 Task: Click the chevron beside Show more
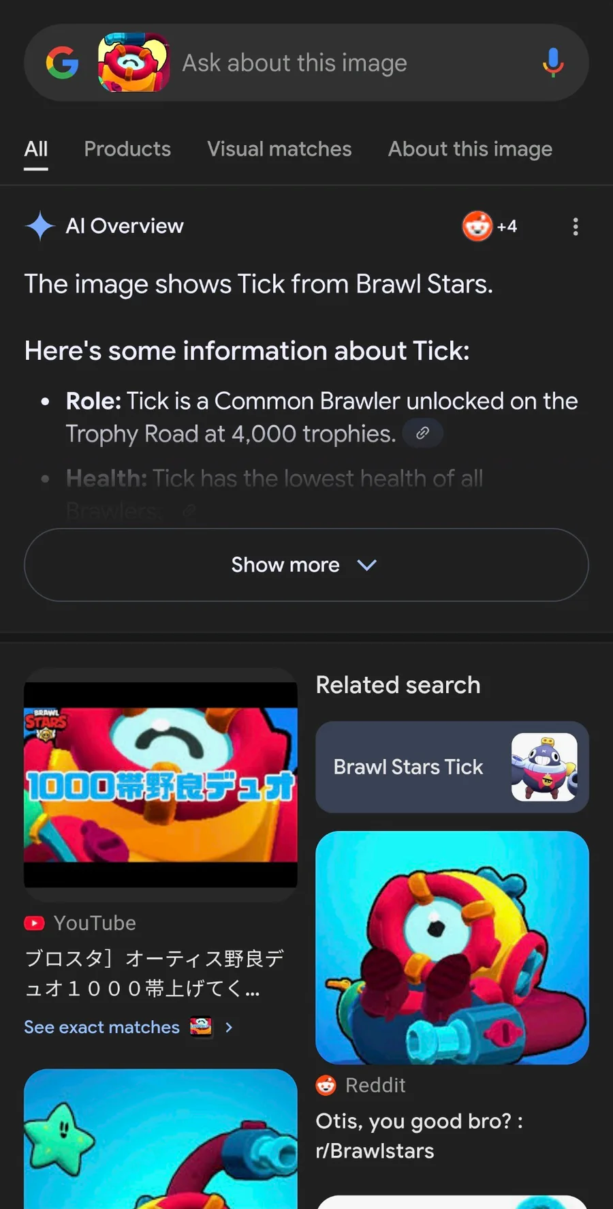(367, 565)
